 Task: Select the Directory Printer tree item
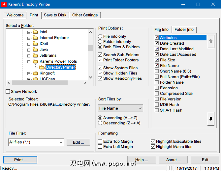61,67
